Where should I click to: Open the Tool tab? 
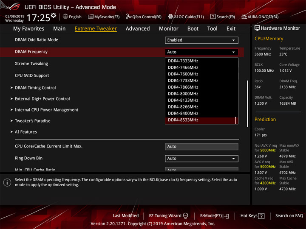212,29
